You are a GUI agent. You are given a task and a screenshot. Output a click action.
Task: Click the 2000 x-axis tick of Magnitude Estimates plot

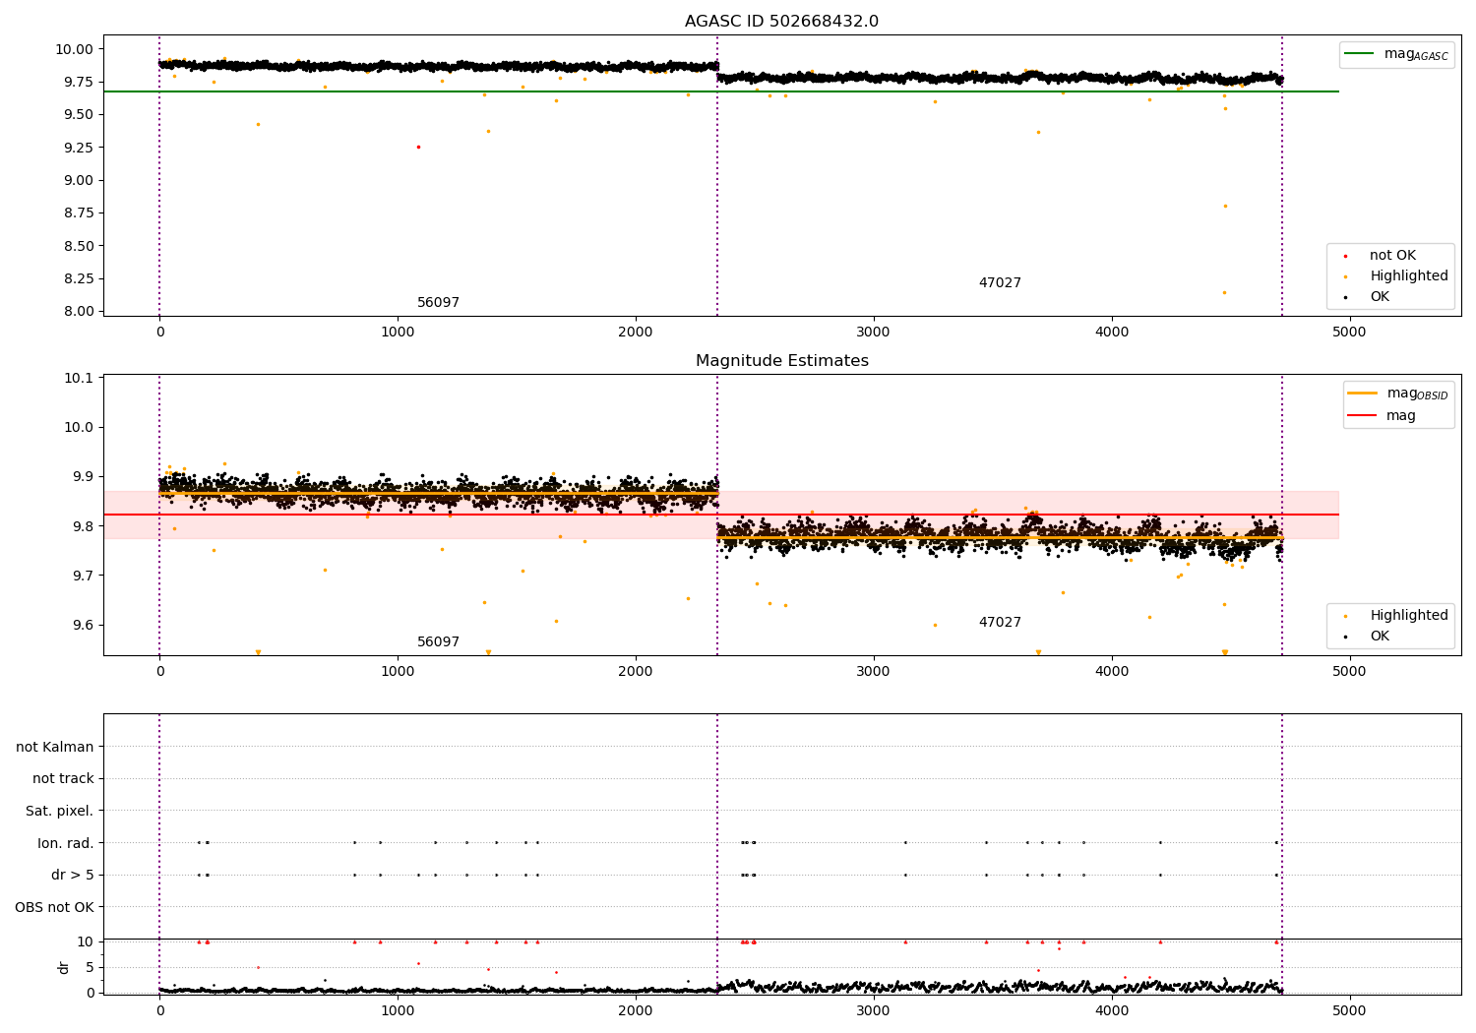point(636,671)
